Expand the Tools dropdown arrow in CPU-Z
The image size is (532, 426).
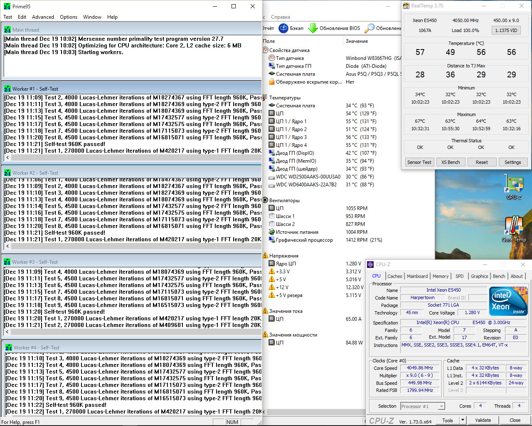point(463,420)
